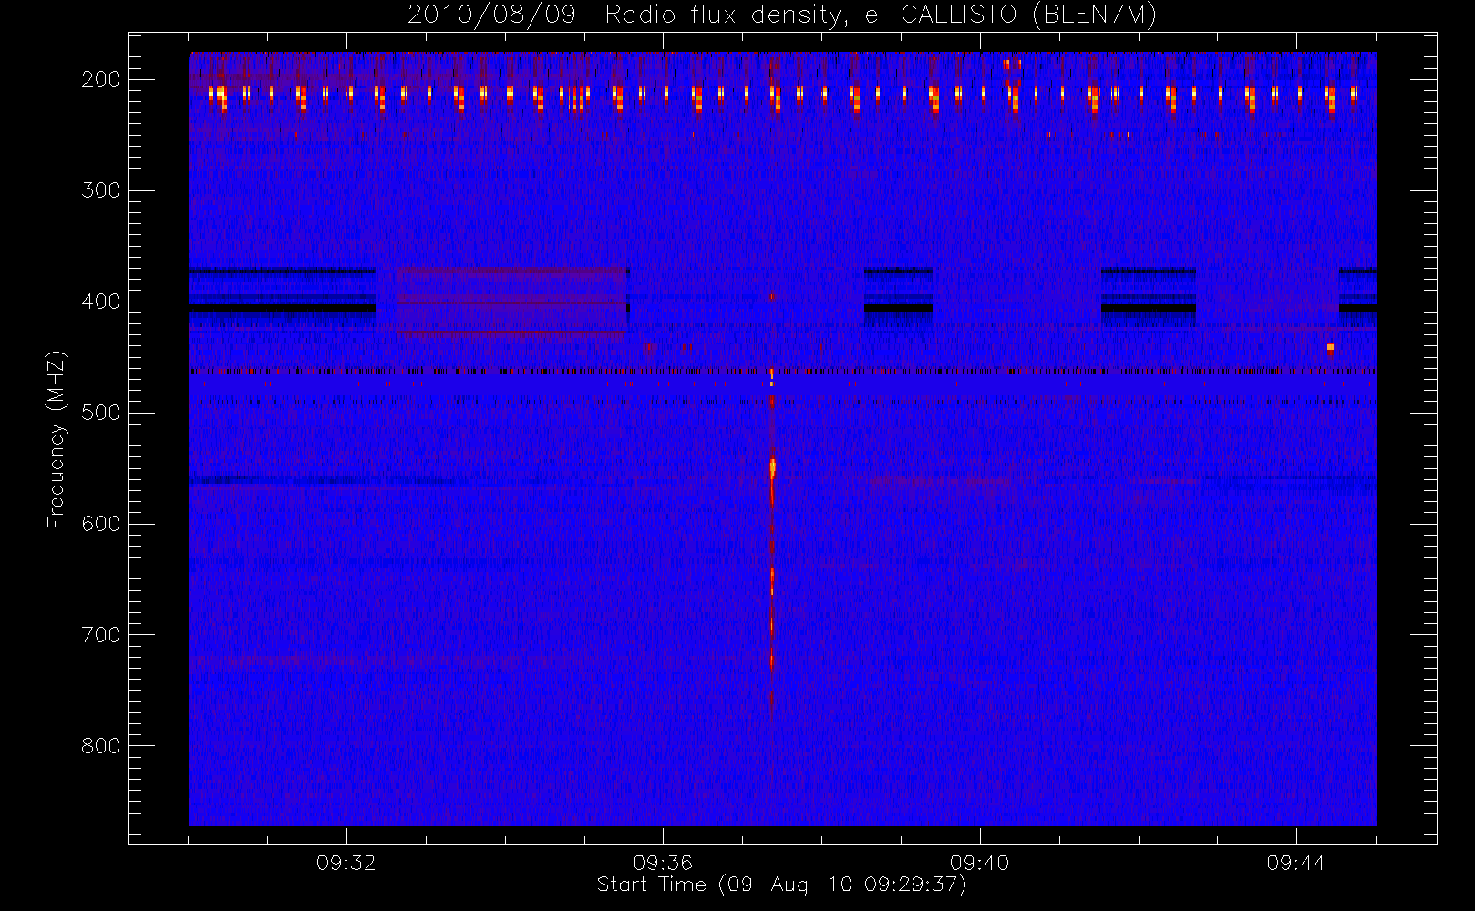The image size is (1475, 911).
Task: Click the "Frequency (MHZ)" axis label
Action: coord(57,439)
